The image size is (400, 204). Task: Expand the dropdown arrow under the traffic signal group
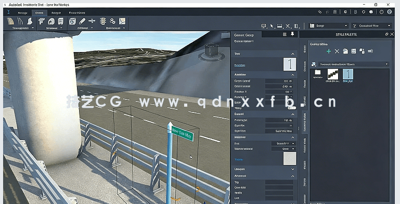pos(124,28)
